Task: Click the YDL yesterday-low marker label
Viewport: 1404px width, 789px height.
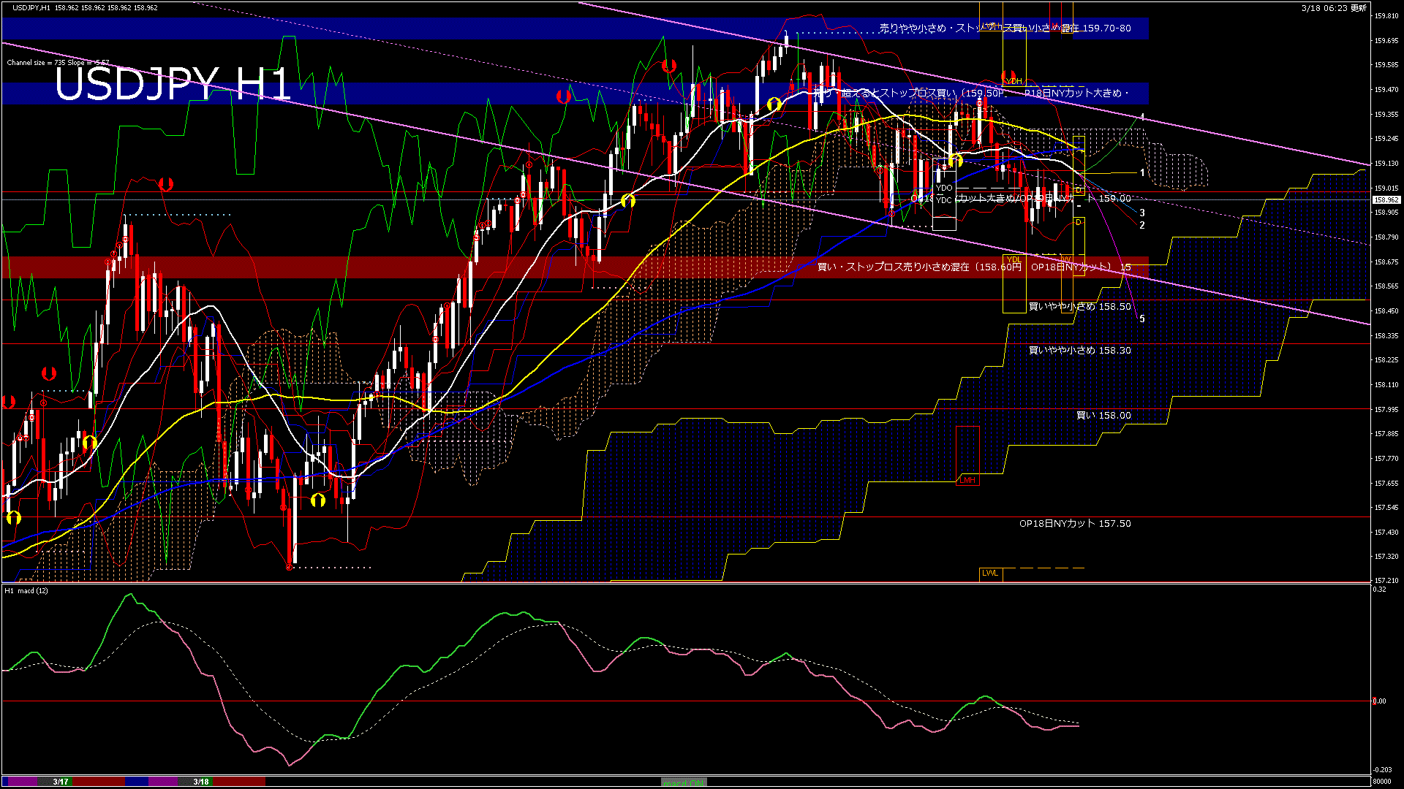Action: click(1014, 259)
